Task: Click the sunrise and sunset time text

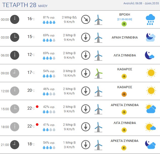Action: (141, 3)
